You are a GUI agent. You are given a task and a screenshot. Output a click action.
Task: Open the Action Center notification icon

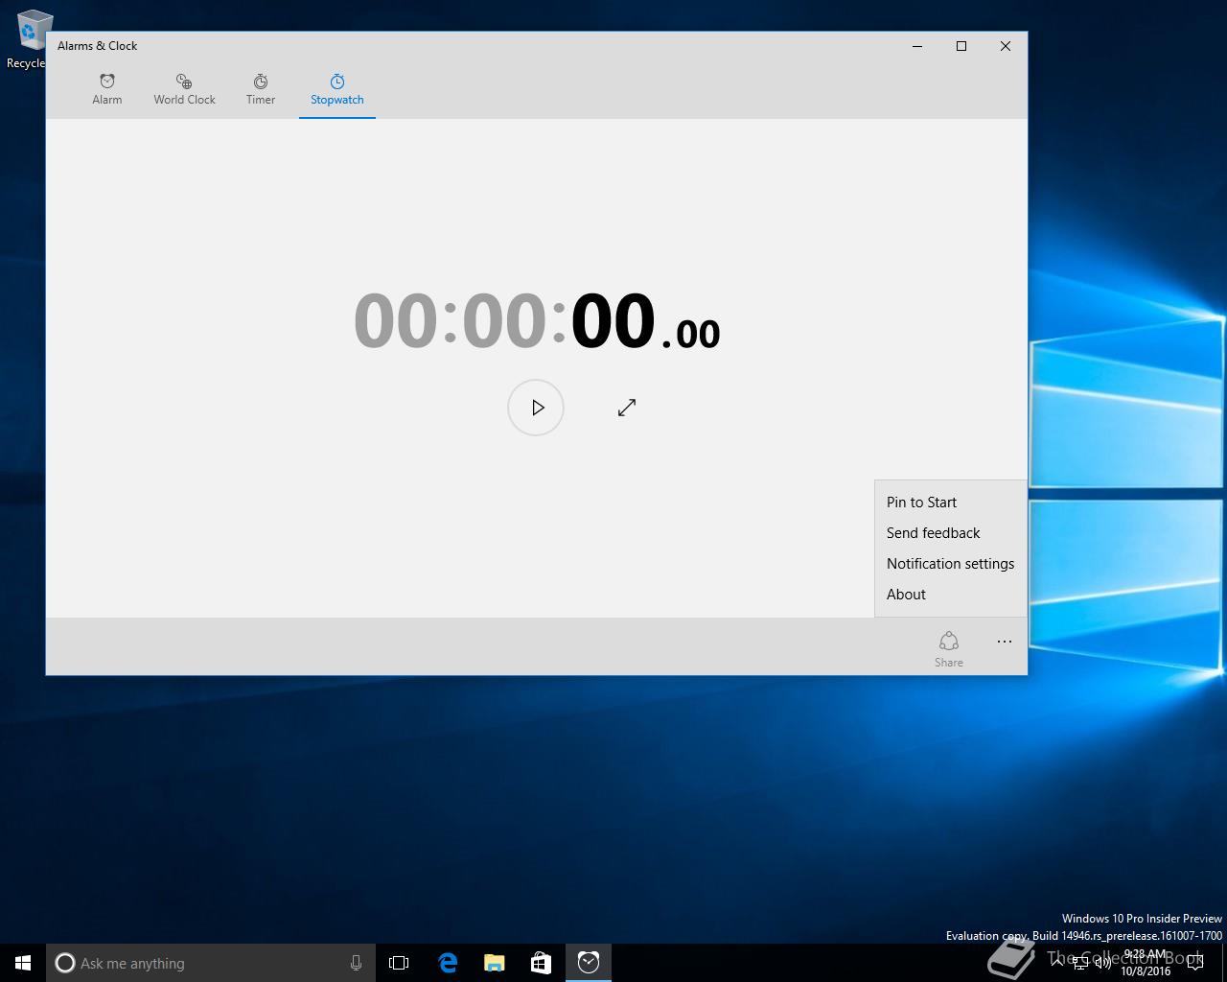coord(1195,963)
